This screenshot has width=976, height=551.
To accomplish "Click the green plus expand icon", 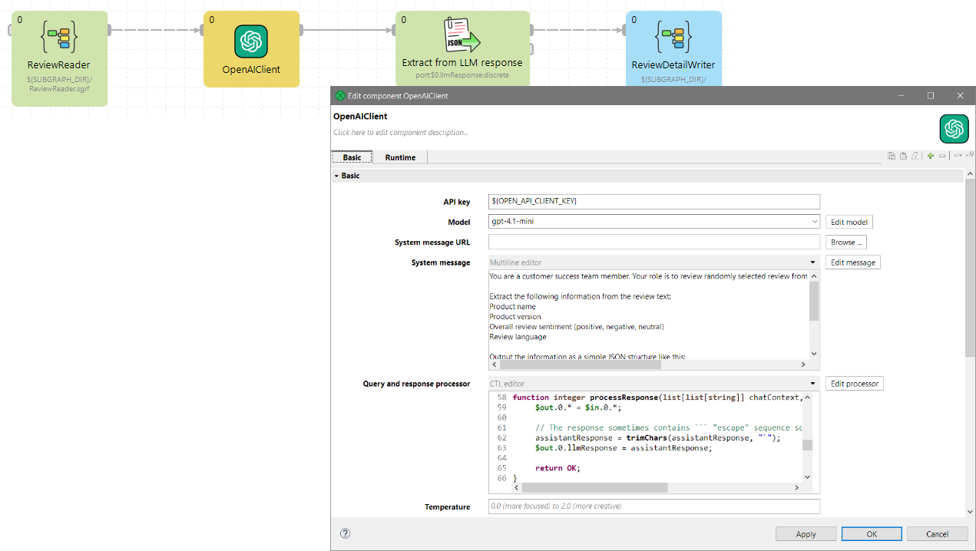I will click(931, 156).
